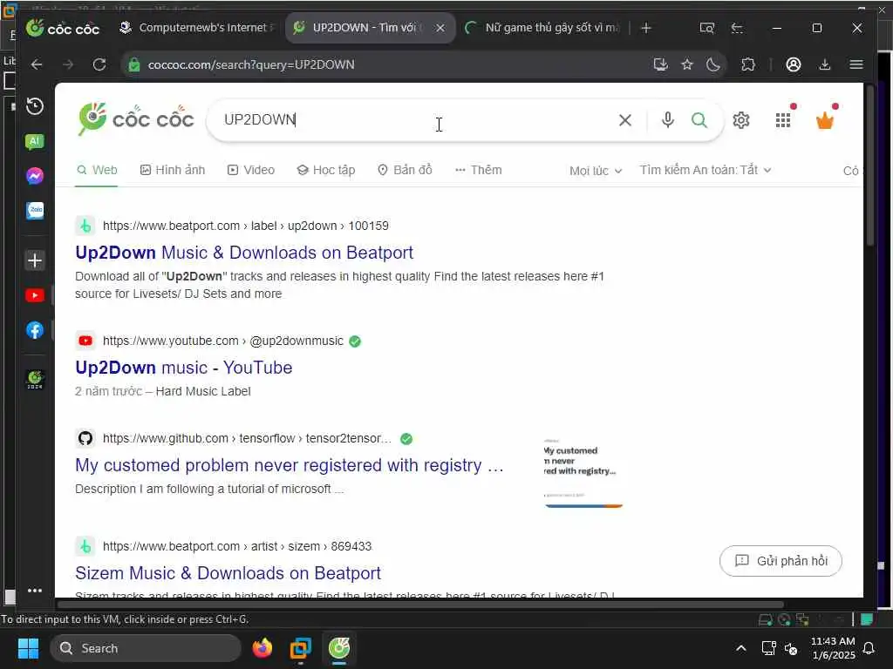The width and height of the screenshot is (893, 669).
Task: Close the UP2DOWN tab
Action: [440, 28]
